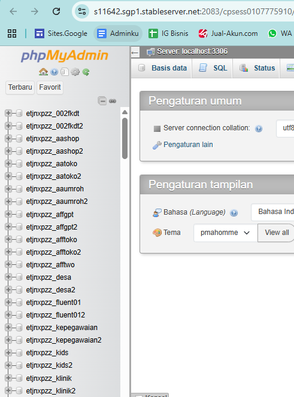Select etjnxpzz_afftoko database
The image size is (294, 397).
51,240
